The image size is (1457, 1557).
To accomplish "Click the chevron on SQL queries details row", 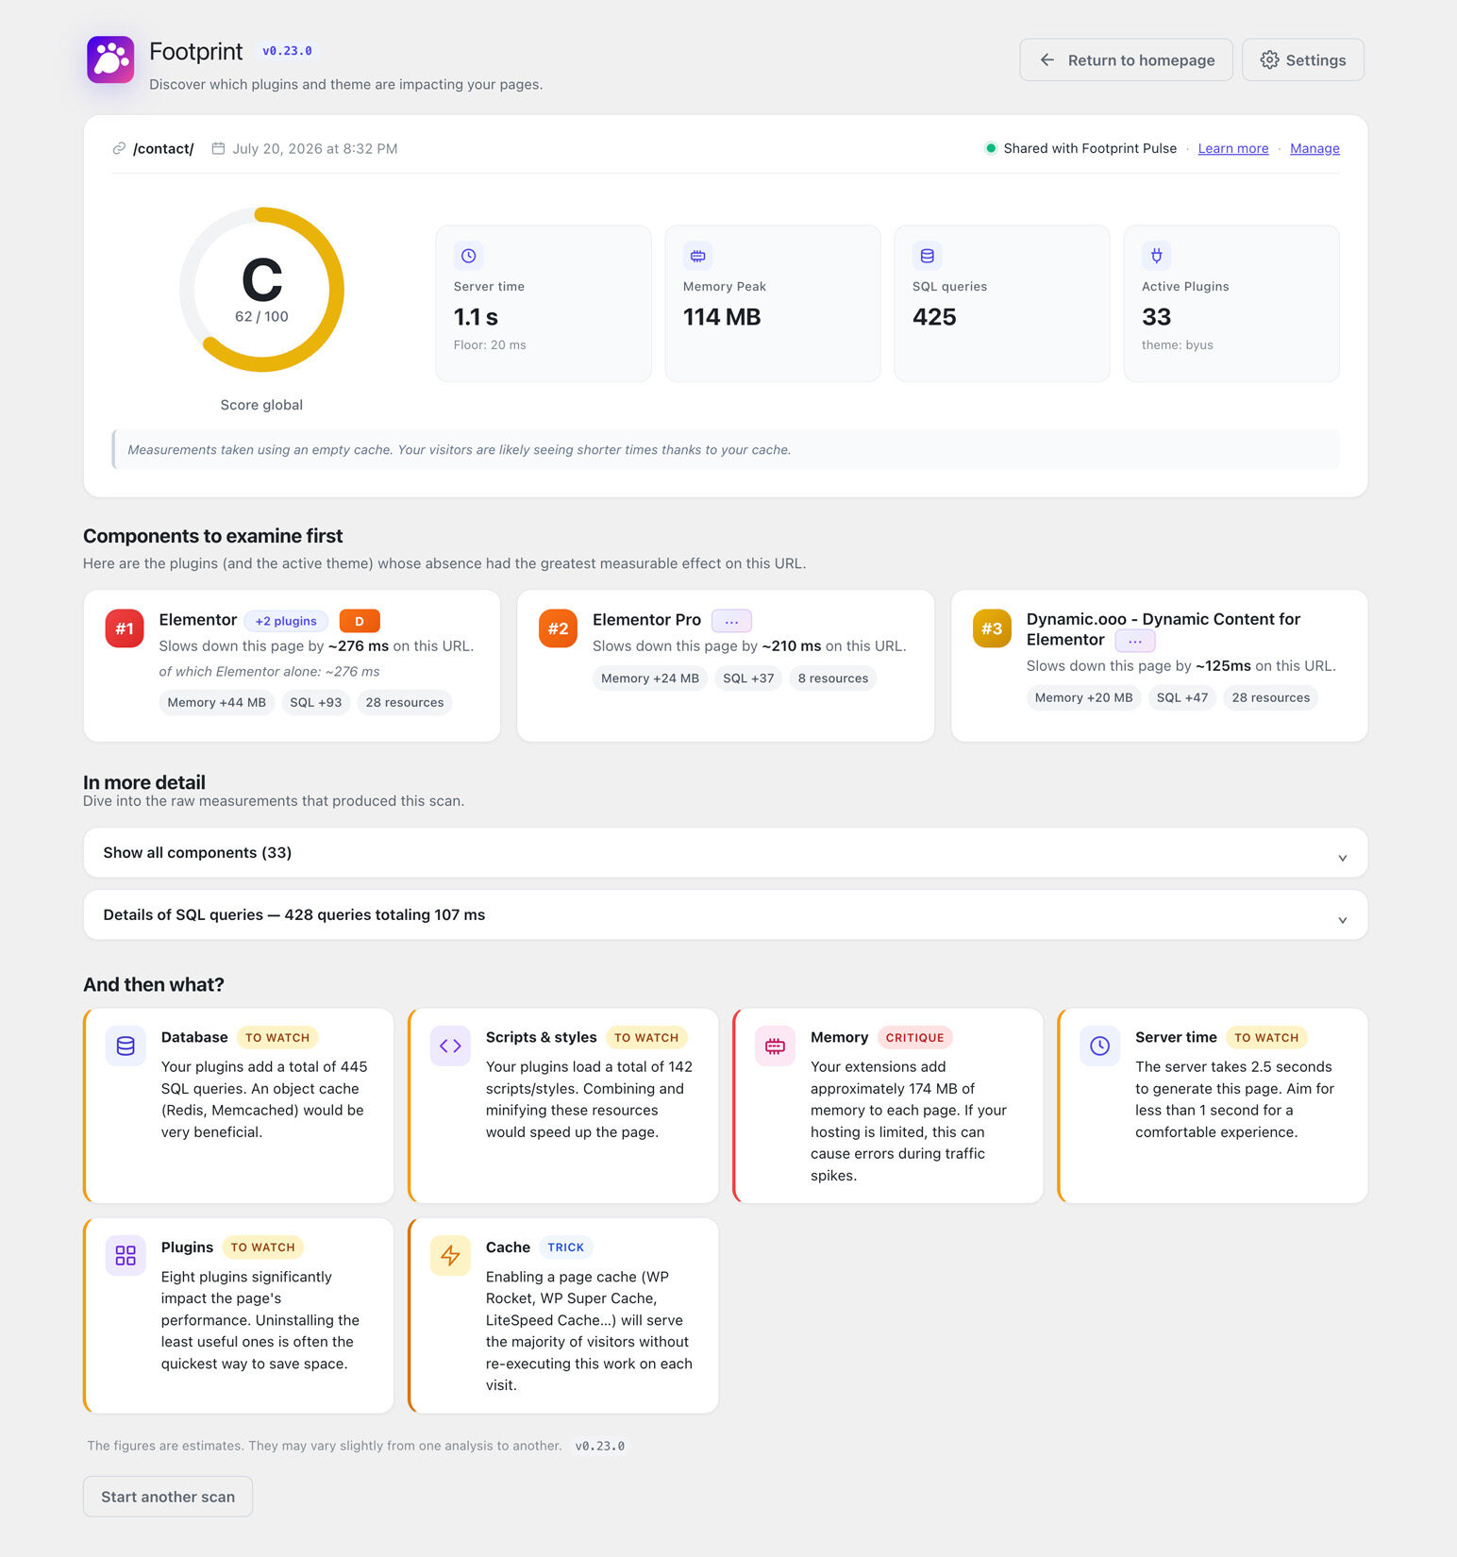I will (x=1342, y=920).
